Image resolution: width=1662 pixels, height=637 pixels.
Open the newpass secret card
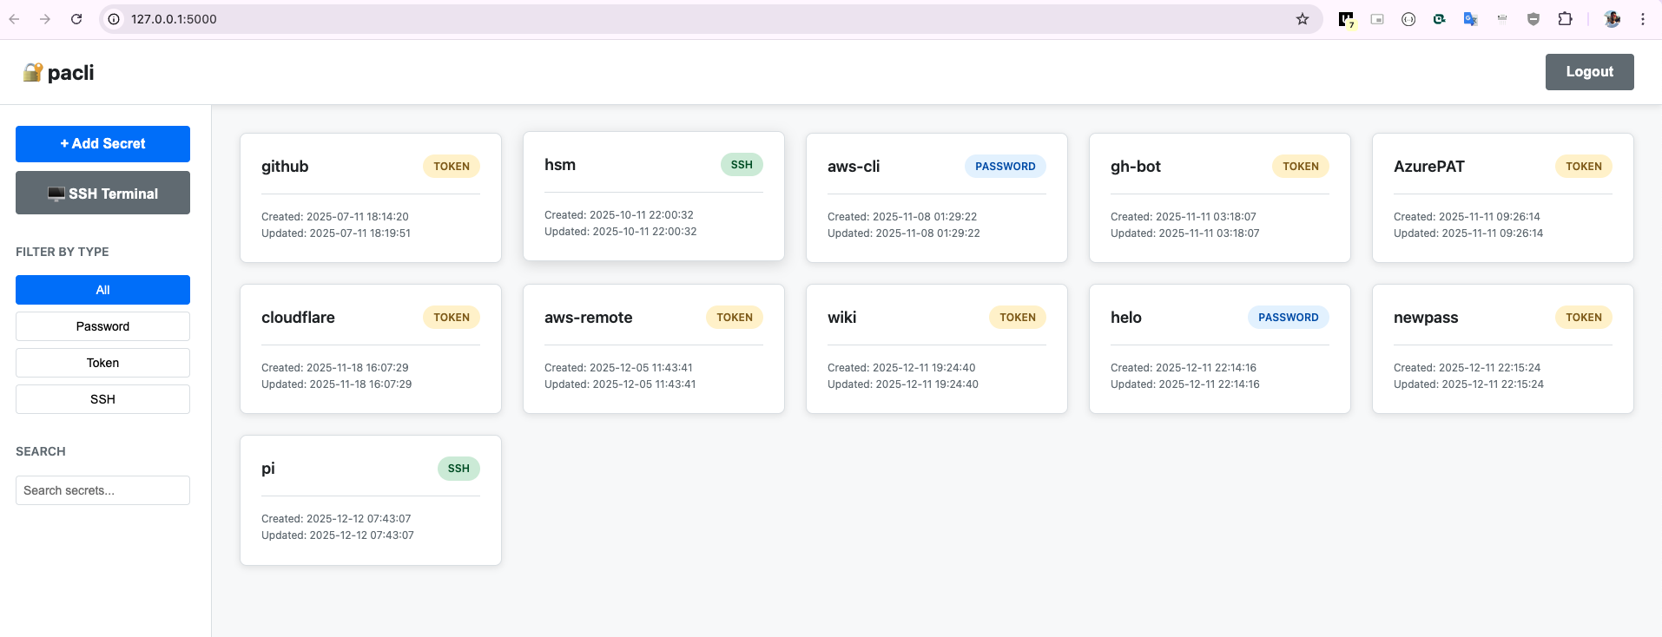[1503, 349]
